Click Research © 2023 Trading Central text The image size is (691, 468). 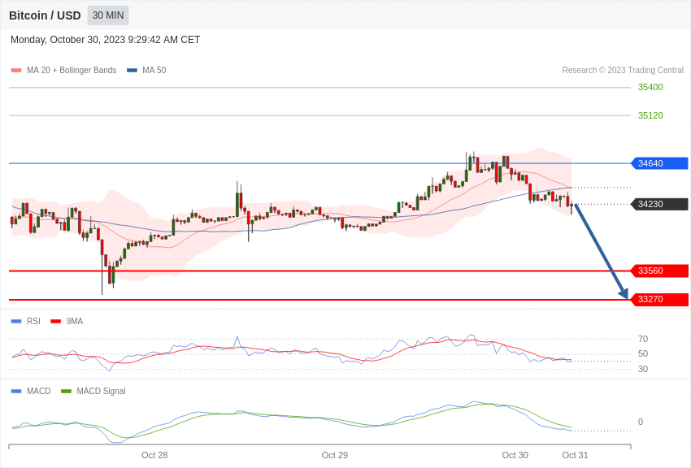(623, 70)
